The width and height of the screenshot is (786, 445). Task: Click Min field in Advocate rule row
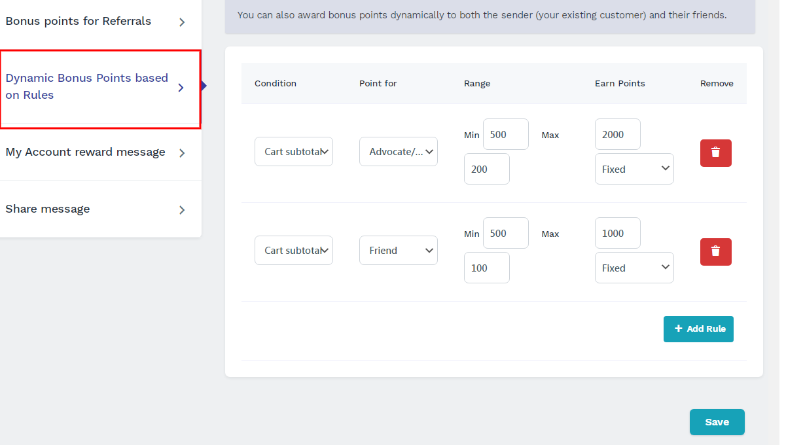click(506, 134)
